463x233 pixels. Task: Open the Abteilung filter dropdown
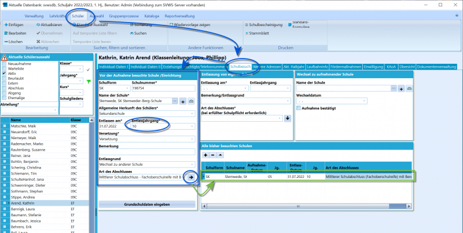coord(56,110)
